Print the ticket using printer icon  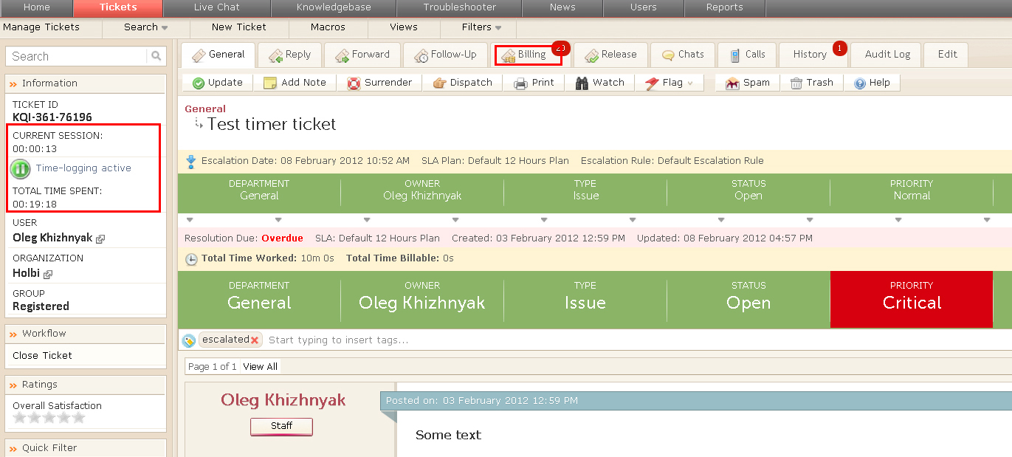(520, 83)
